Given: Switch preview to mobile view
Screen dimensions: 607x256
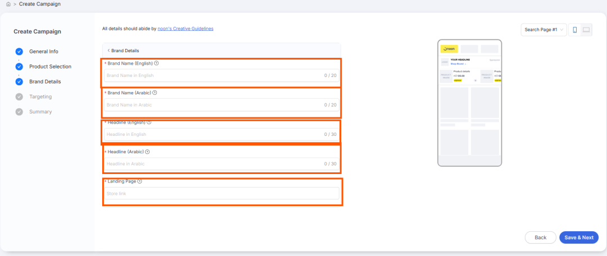Looking at the screenshot, I should click(574, 30).
